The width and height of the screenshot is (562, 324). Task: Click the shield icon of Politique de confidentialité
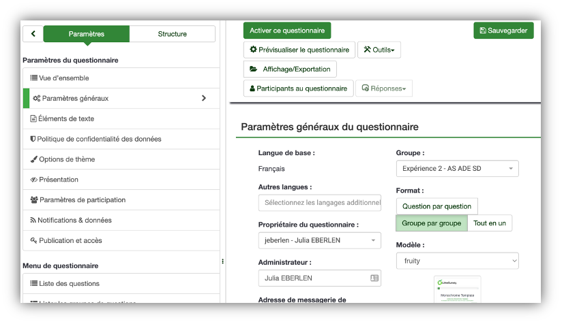tap(33, 139)
